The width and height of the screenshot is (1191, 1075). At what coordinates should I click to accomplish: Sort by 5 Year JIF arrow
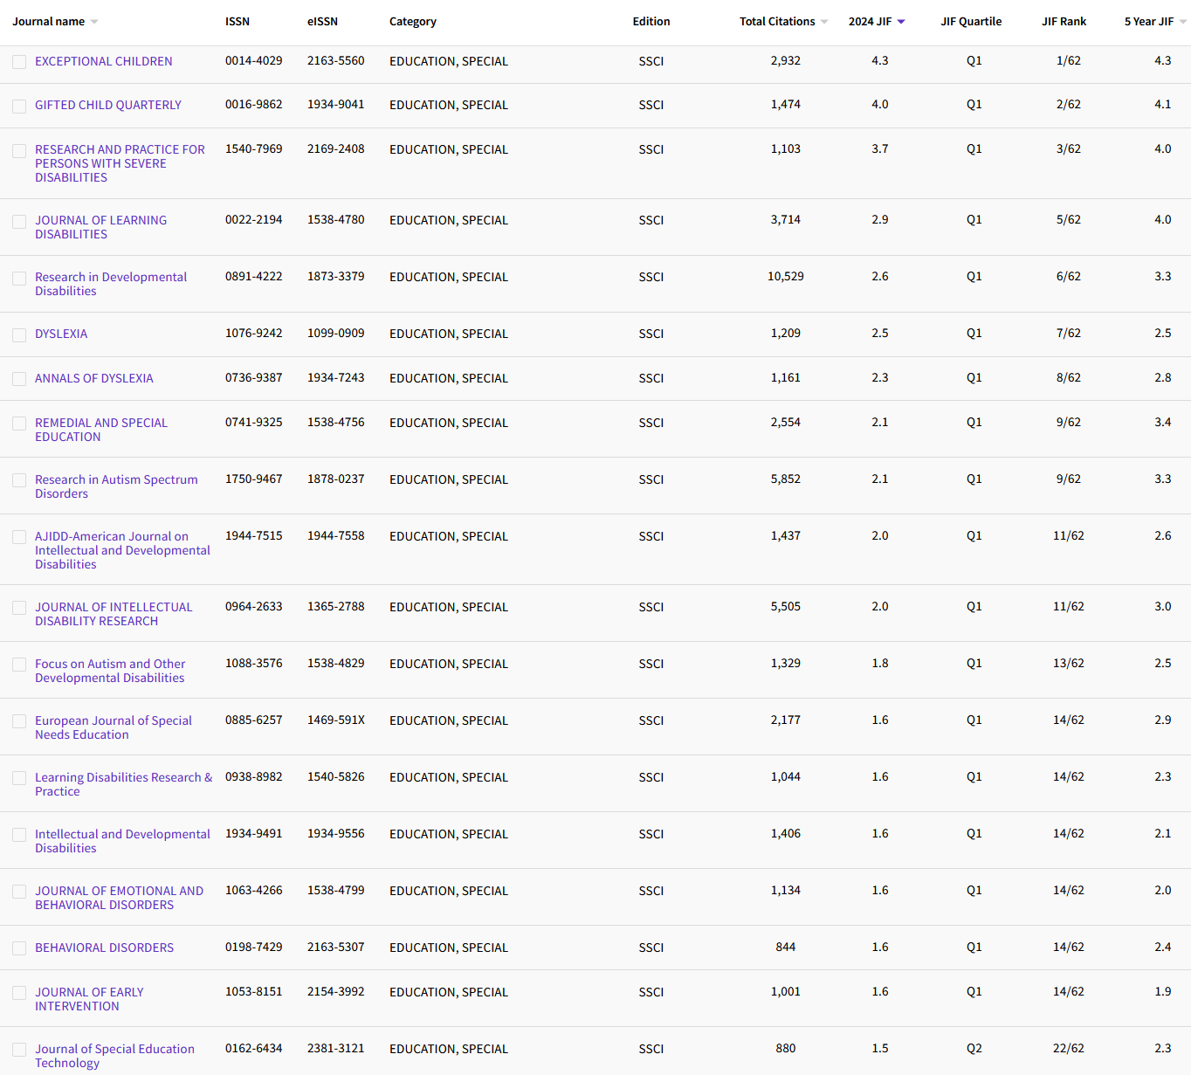[x=1183, y=22]
